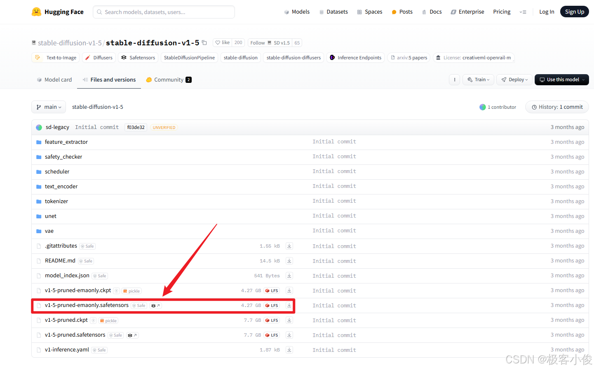Open the Enterprise page
594x370 pixels.
coord(467,12)
